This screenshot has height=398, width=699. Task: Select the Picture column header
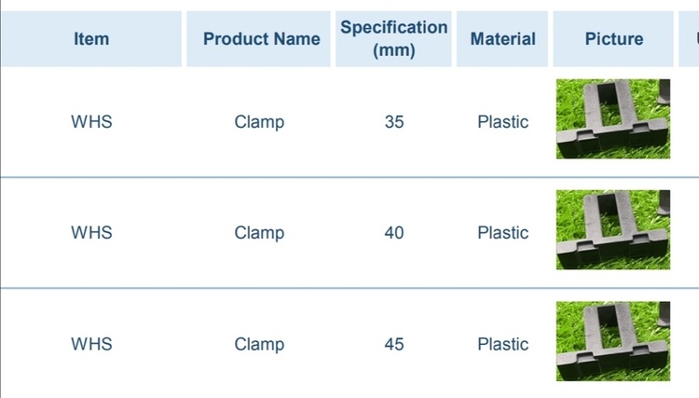point(613,39)
